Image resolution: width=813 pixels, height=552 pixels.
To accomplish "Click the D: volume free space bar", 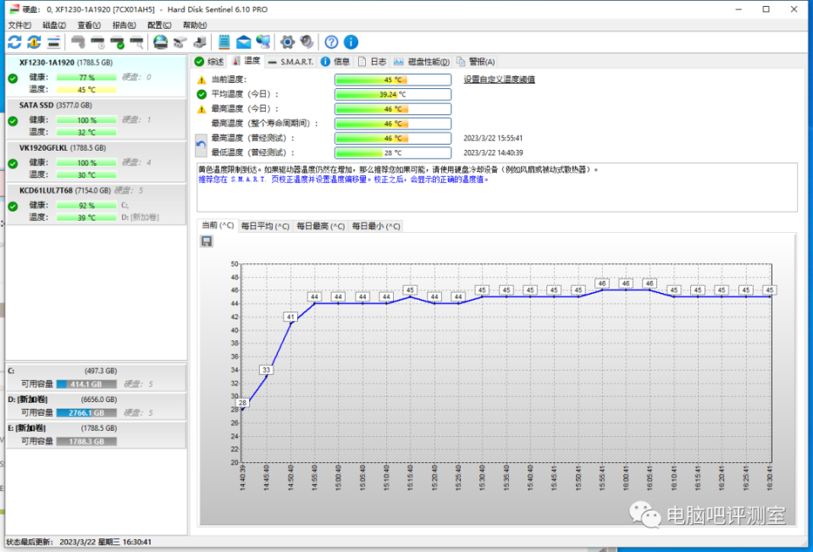I will 87,412.
